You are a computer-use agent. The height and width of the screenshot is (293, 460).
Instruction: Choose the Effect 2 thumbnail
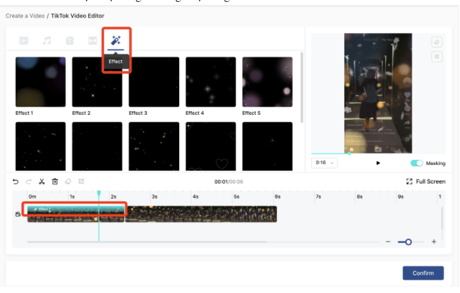coord(97,82)
